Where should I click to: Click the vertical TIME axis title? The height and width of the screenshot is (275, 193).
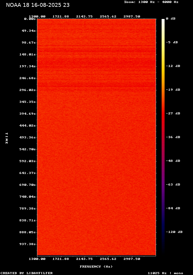pyautogui.click(x=7, y=138)
